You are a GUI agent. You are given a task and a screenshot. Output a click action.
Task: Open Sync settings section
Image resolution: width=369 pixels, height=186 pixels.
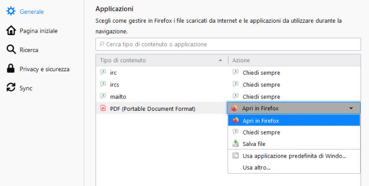tap(26, 89)
